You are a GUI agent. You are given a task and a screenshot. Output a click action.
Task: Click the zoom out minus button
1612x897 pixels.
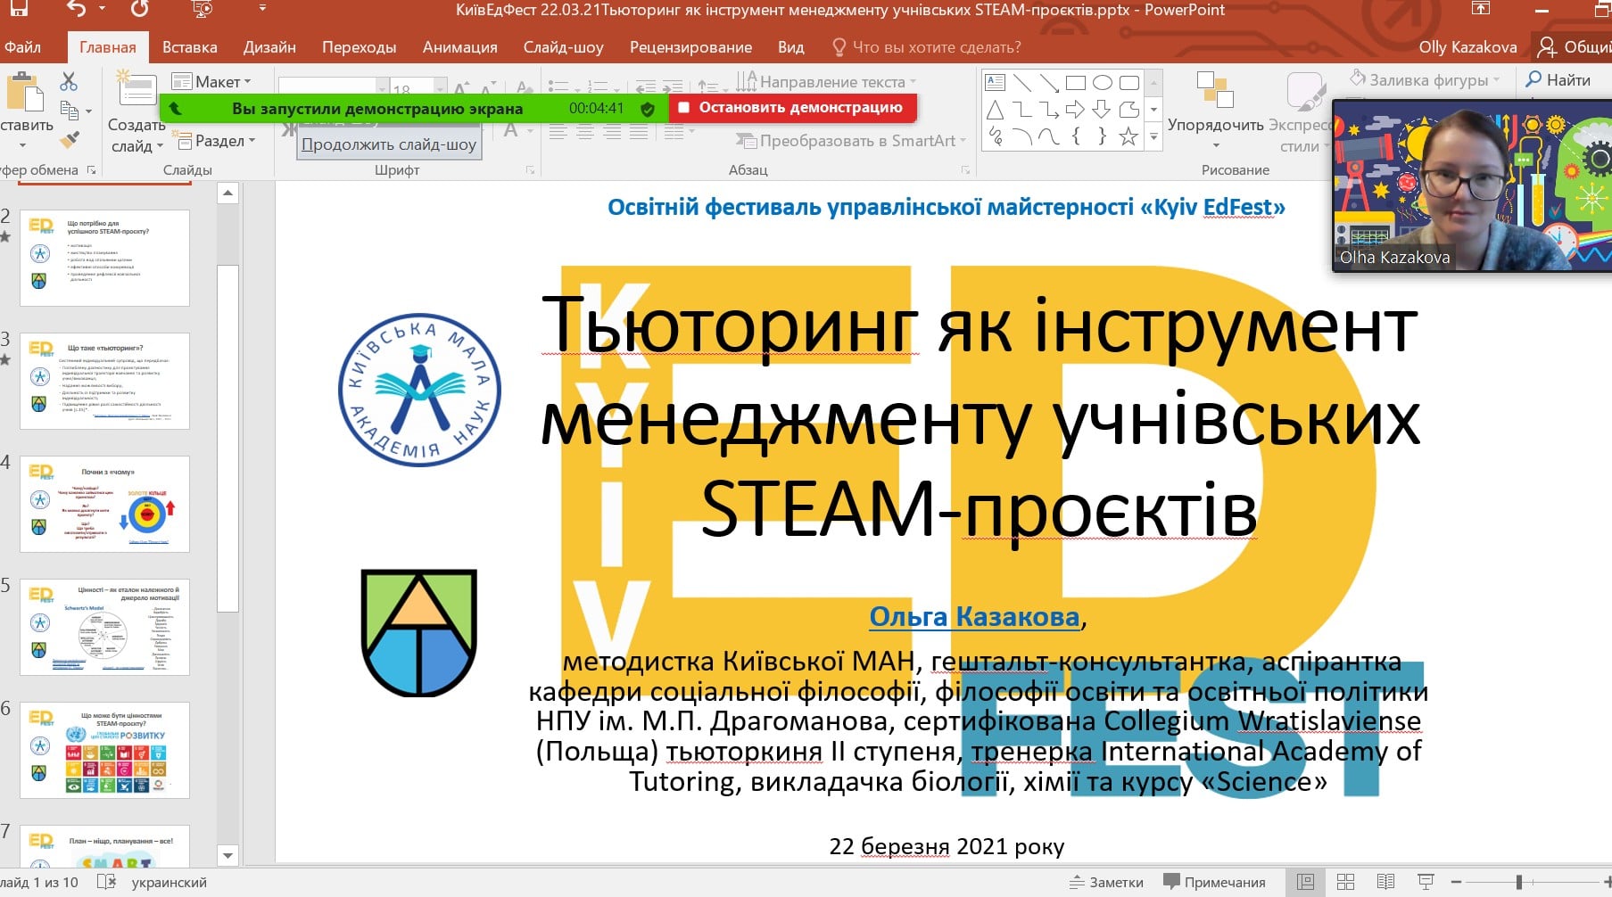tap(1456, 882)
